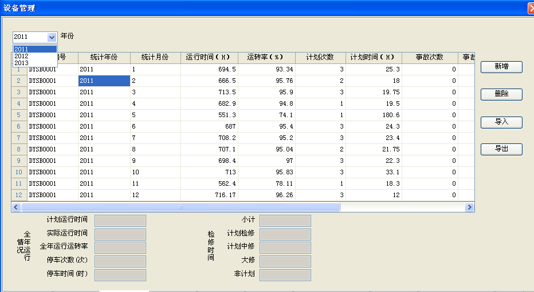Image resolution: width=534 pixels, height=292 pixels.
Task: Click the scroll right arrow of table
Action: pos(470,207)
